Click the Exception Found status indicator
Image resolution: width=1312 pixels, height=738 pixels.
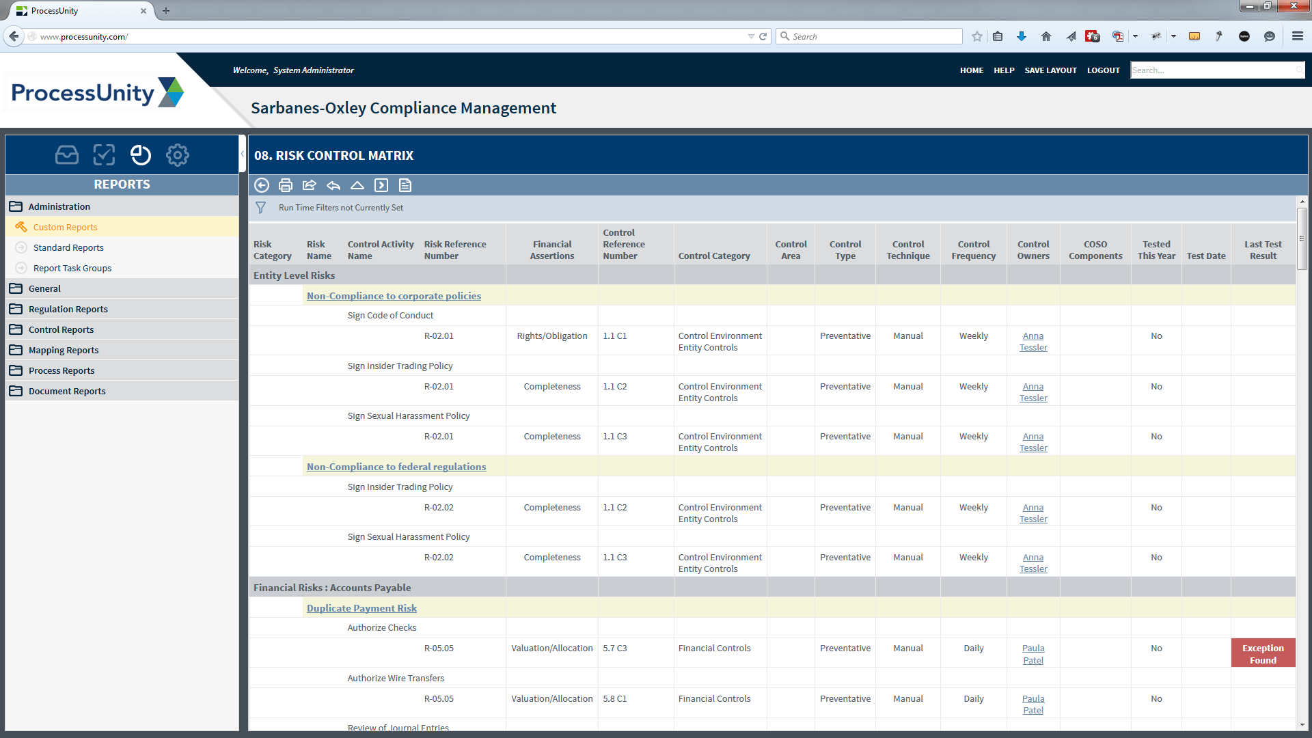1263,653
